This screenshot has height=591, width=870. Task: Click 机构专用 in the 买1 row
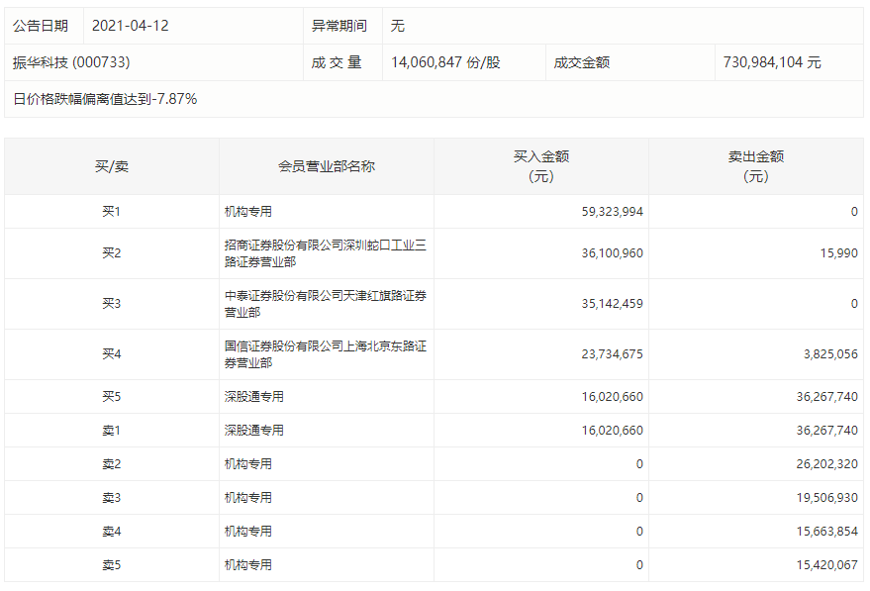click(248, 212)
